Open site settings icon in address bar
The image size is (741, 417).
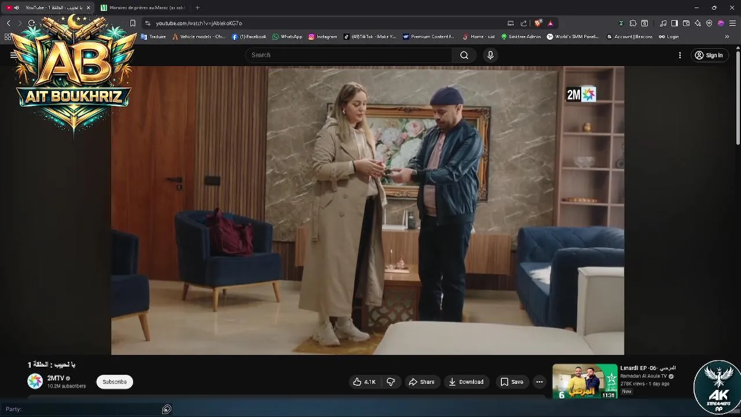[x=148, y=23]
